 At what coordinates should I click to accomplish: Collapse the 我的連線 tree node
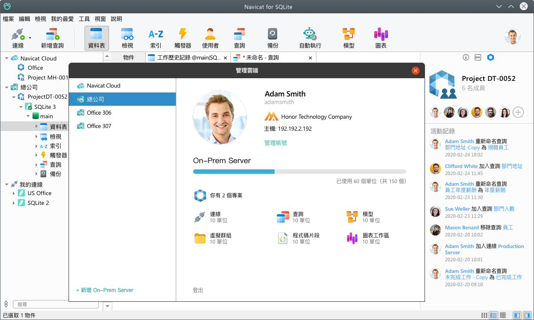(7, 184)
